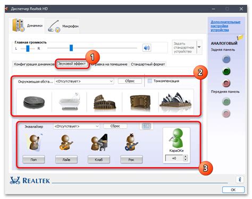Choose the bathroom environment icon
The width and height of the screenshot is (252, 199).
tap(70, 101)
